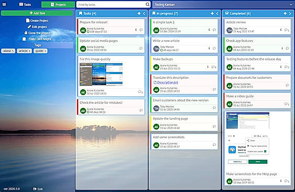This screenshot has height=192, width=295.
Task: Add a card to the In progress column
Action: [212, 14]
